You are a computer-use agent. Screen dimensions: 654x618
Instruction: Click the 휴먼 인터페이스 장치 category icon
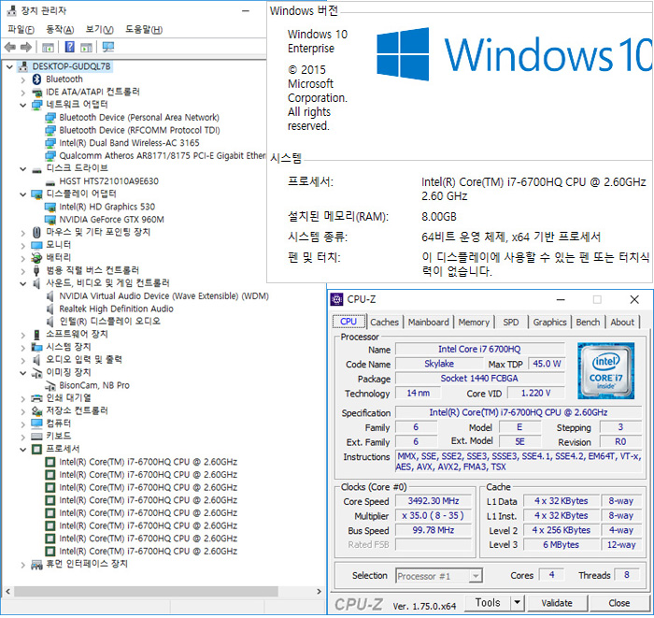click(36, 564)
